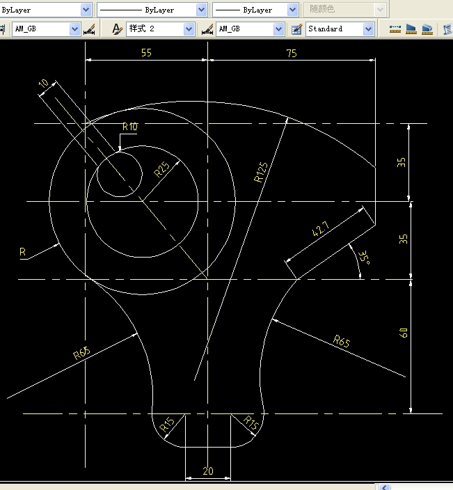Screen dimensions: 453x490
Task: Click the blue box on ruler icon
Action: 427,29
